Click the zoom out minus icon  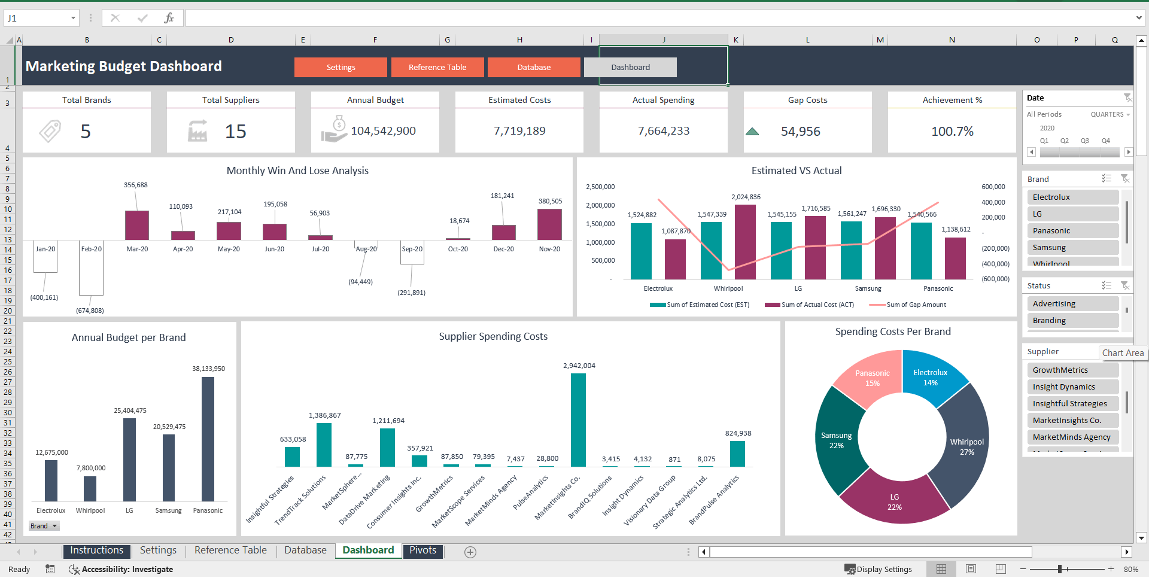(1023, 569)
